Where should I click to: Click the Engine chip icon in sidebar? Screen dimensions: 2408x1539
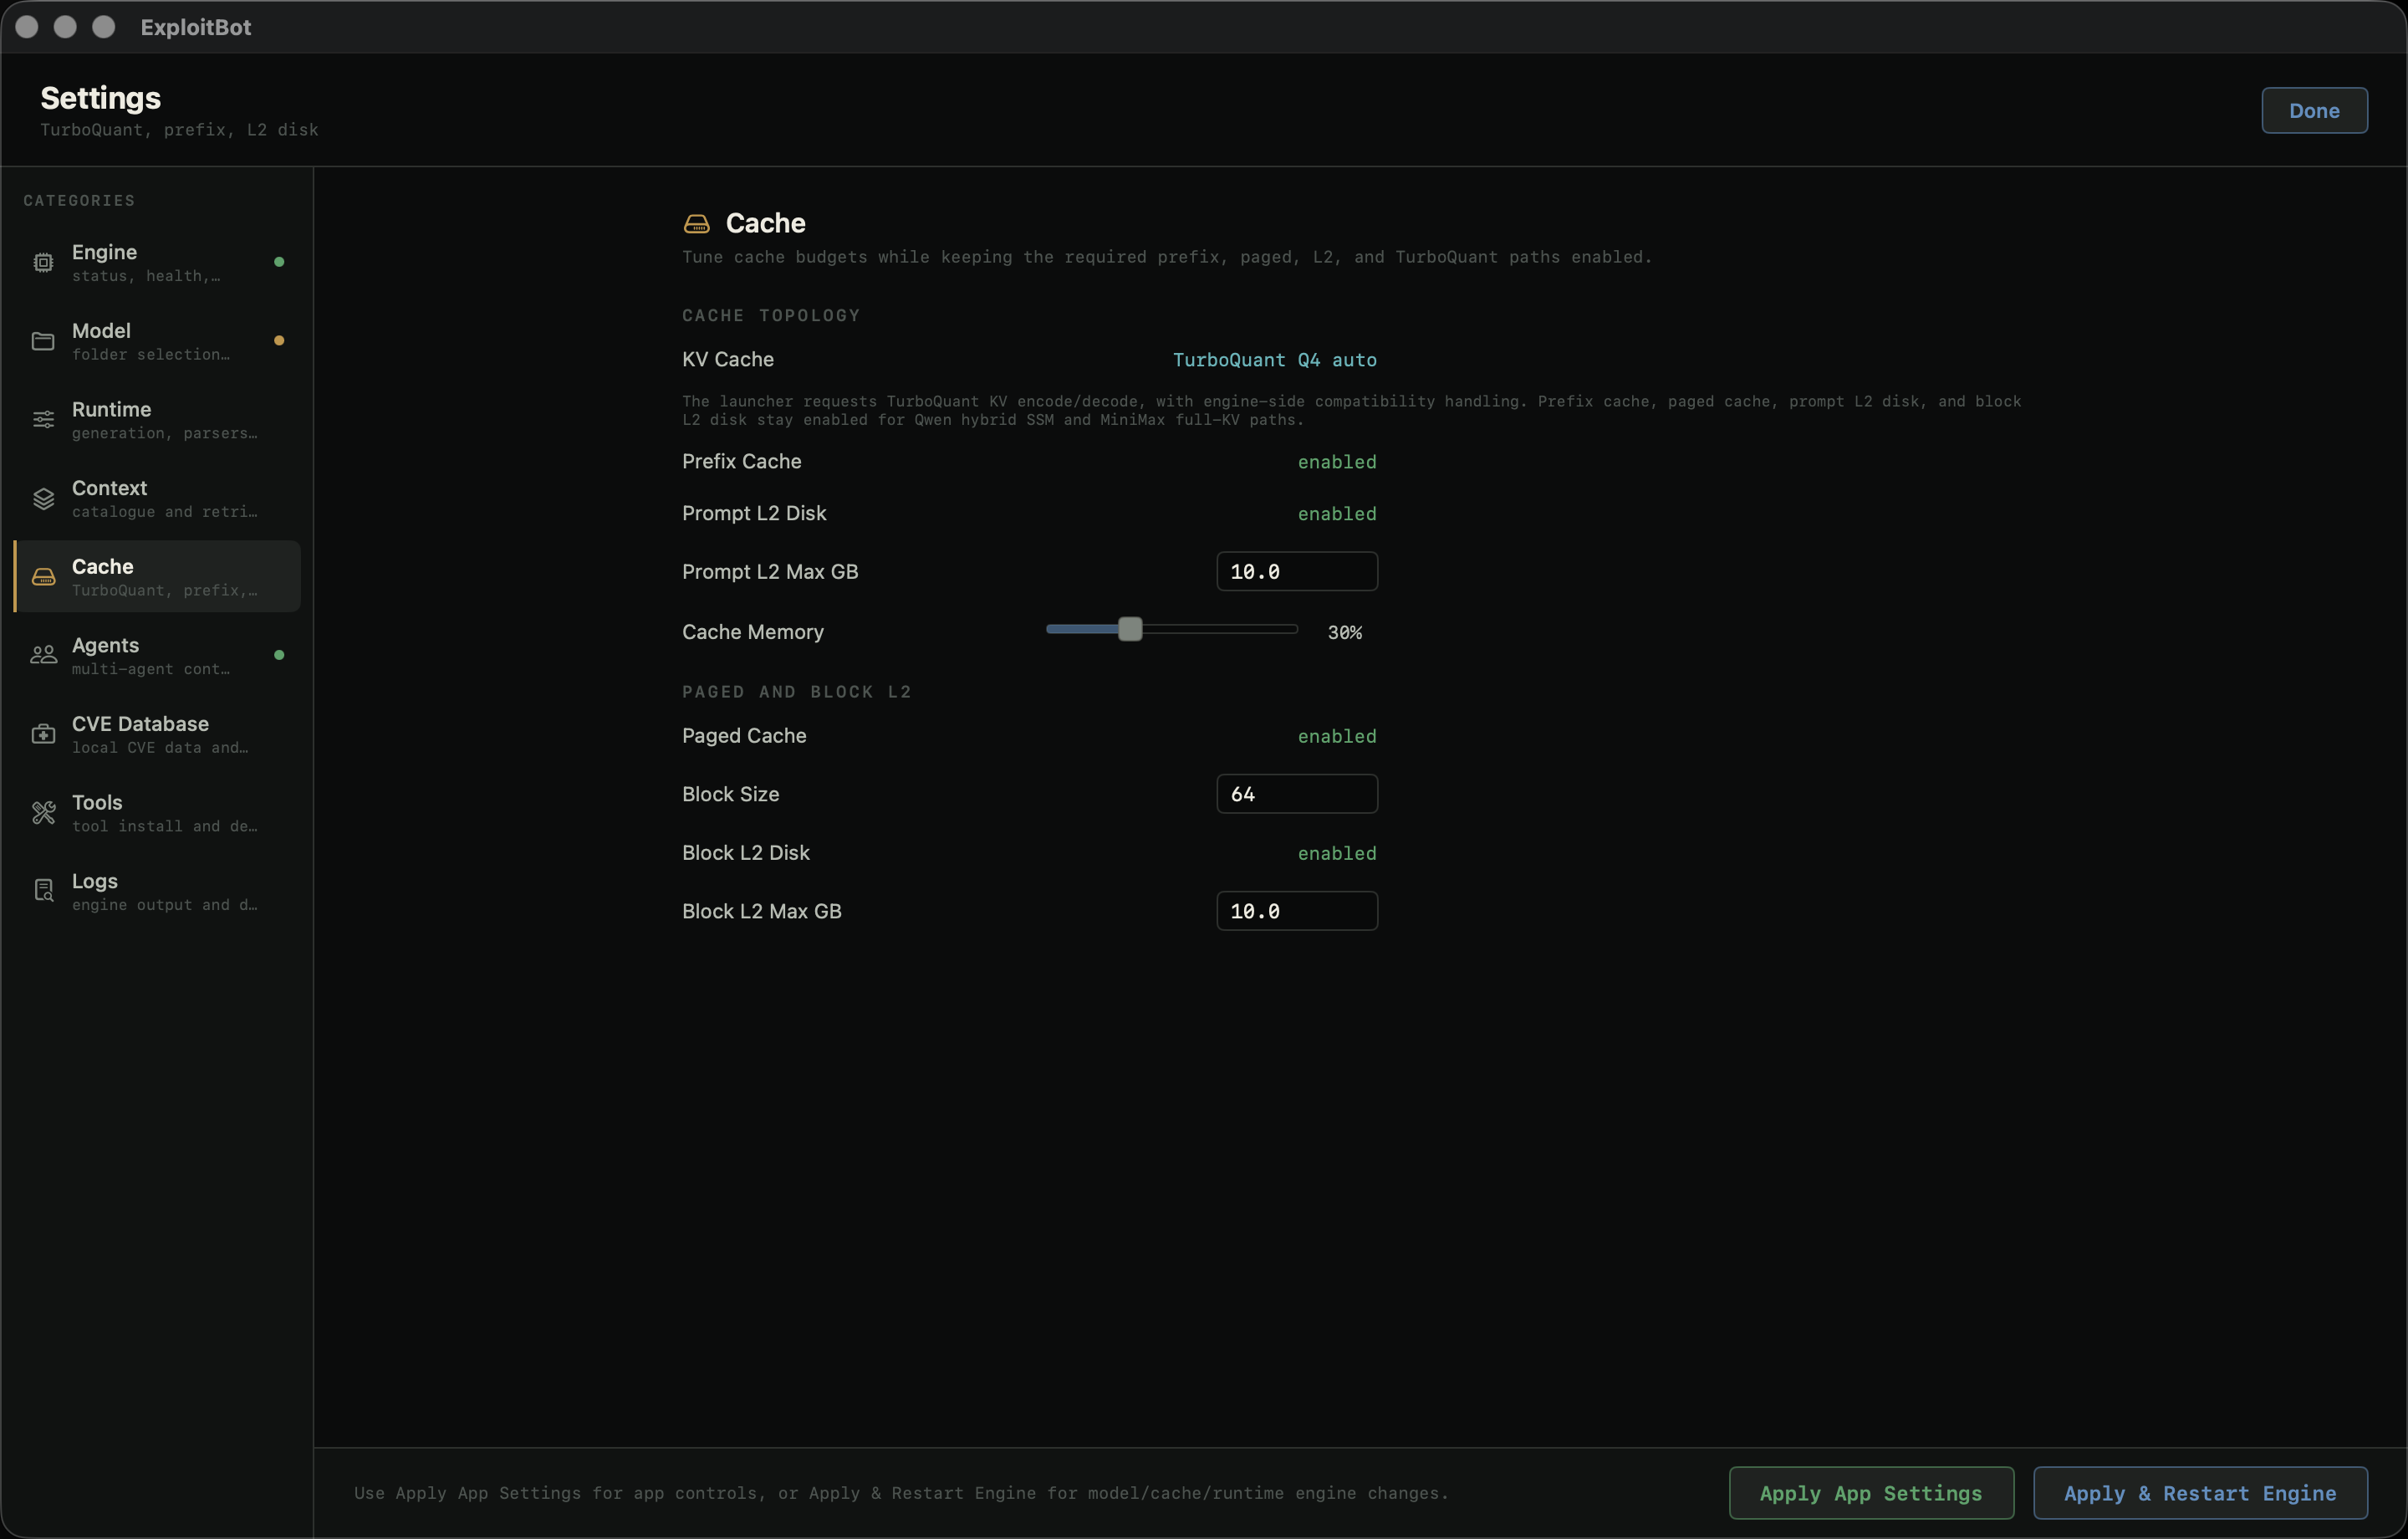click(x=43, y=262)
